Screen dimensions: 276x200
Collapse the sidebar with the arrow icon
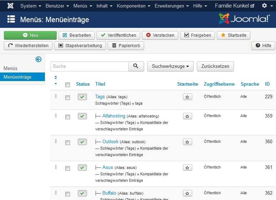pos(39,59)
